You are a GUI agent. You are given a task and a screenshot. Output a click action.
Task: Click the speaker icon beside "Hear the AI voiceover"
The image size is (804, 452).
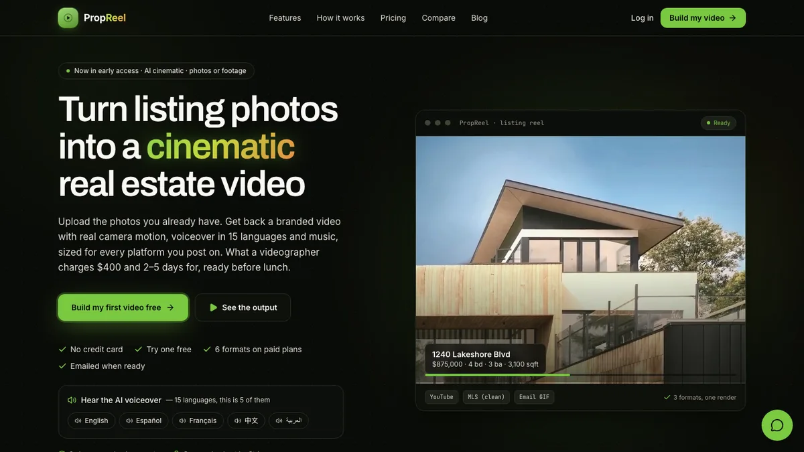click(72, 400)
